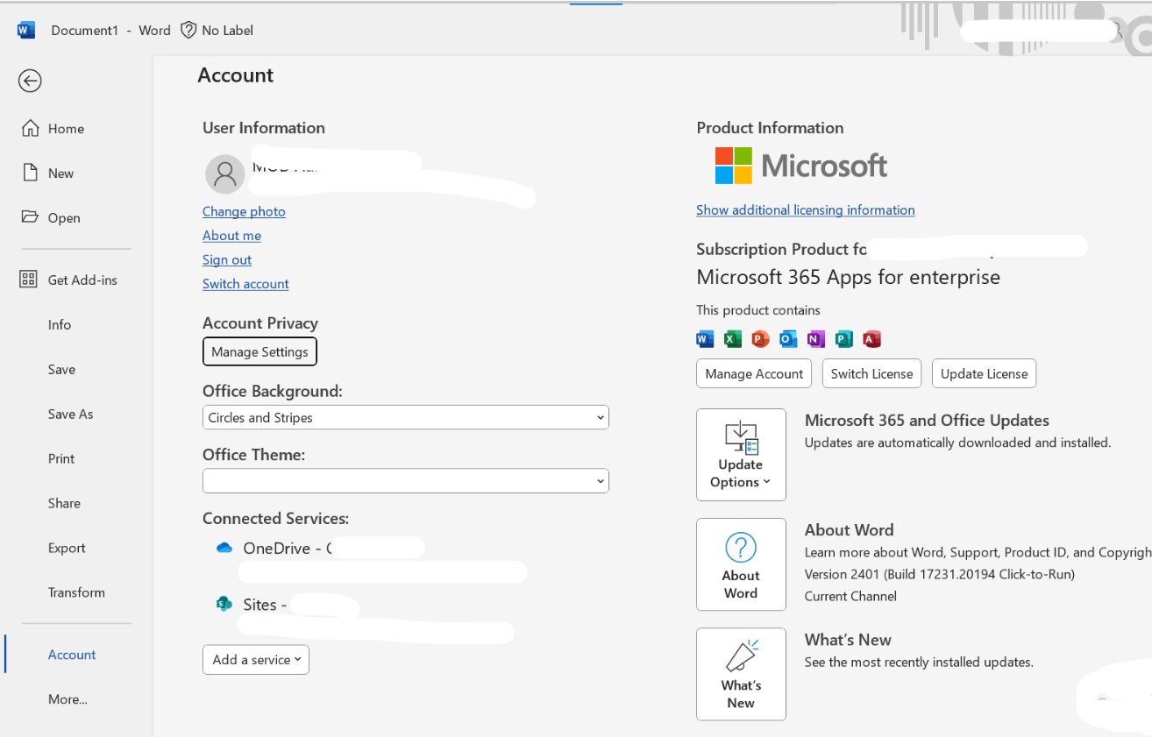Click the Manage Account button
Viewport: 1152px width, 737px height.
[x=754, y=373]
